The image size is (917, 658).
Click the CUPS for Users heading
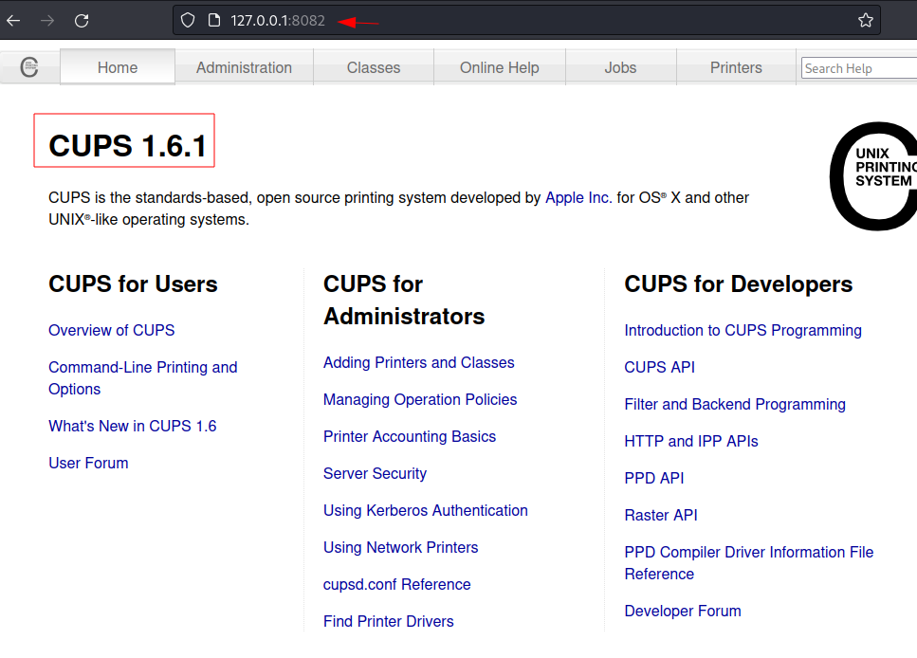133,284
